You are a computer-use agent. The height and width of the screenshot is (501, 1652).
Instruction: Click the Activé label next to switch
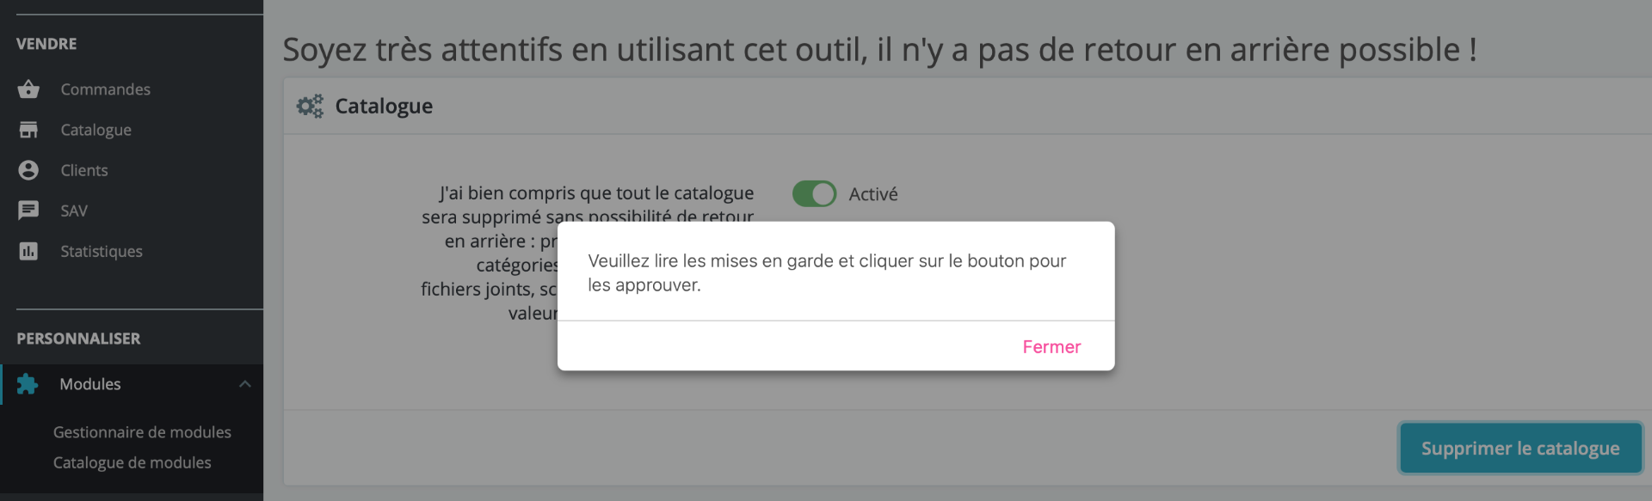[873, 194]
